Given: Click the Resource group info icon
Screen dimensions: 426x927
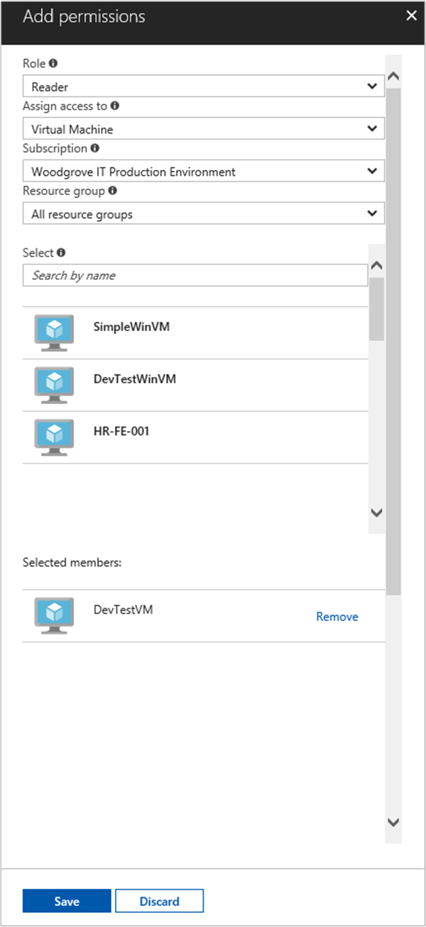Looking at the screenshot, I should pos(113,191).
